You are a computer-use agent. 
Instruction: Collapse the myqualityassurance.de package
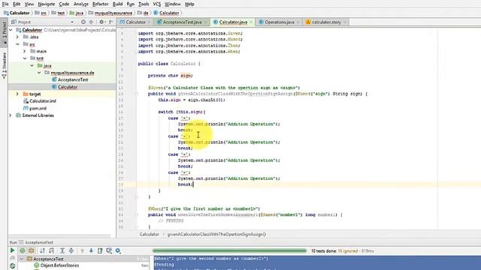[x=39, y=73]
